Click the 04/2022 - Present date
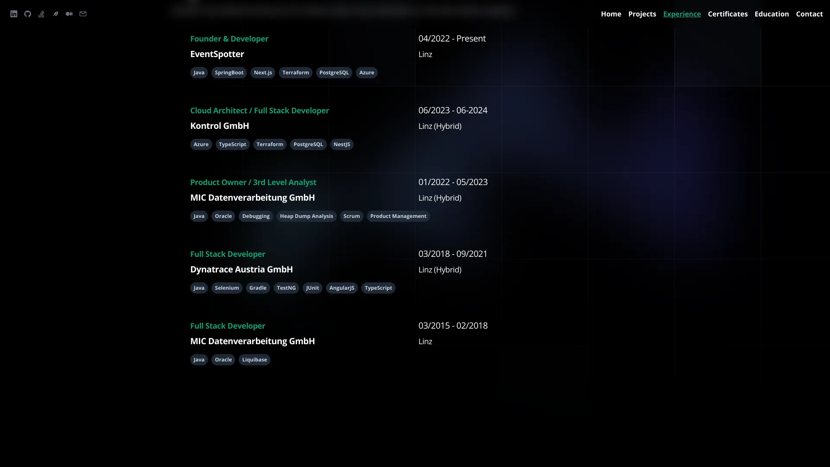830x467 pixels. coord(452,38)
